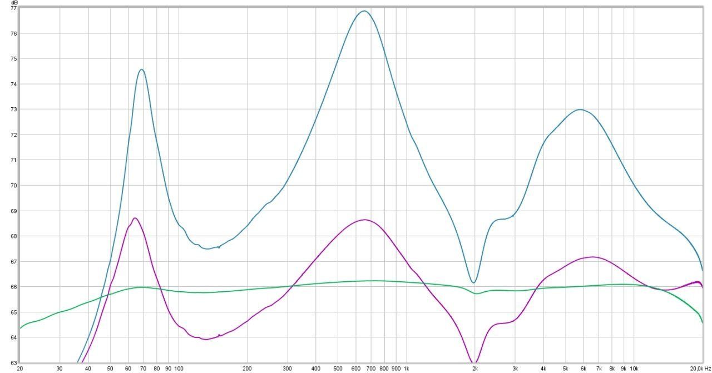This screenshot has height=373, width=712.
Task: Pick the 90 label on the frequency axis
Action: click(168, 369)
